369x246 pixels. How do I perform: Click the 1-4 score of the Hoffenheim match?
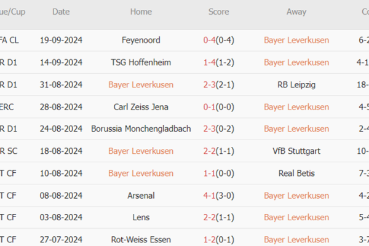(x=209, y=62)
